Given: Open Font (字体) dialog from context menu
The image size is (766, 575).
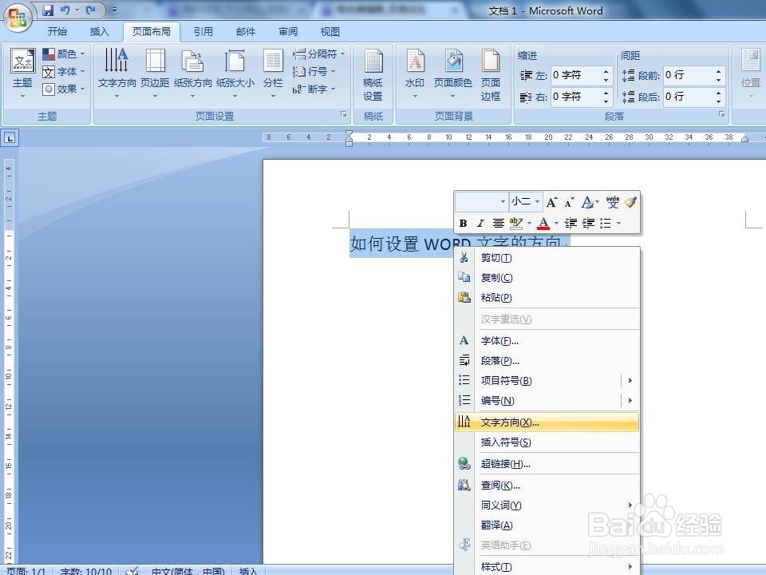Looking at the screenshot, I should (547, 341).
